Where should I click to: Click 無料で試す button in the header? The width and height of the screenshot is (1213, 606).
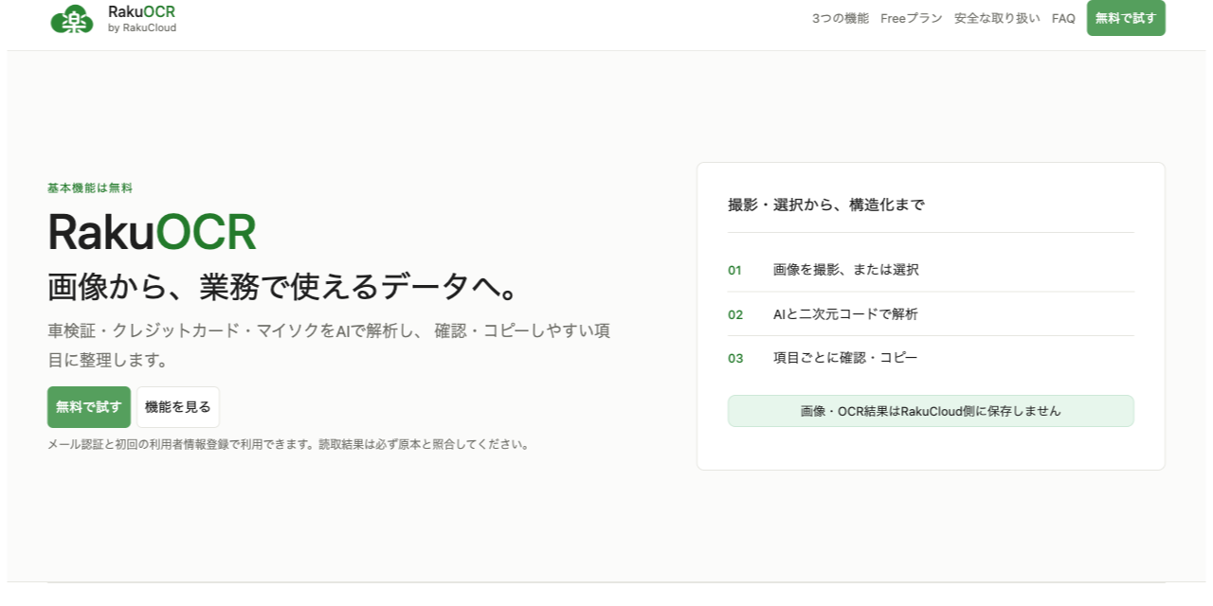[1126, 18]
